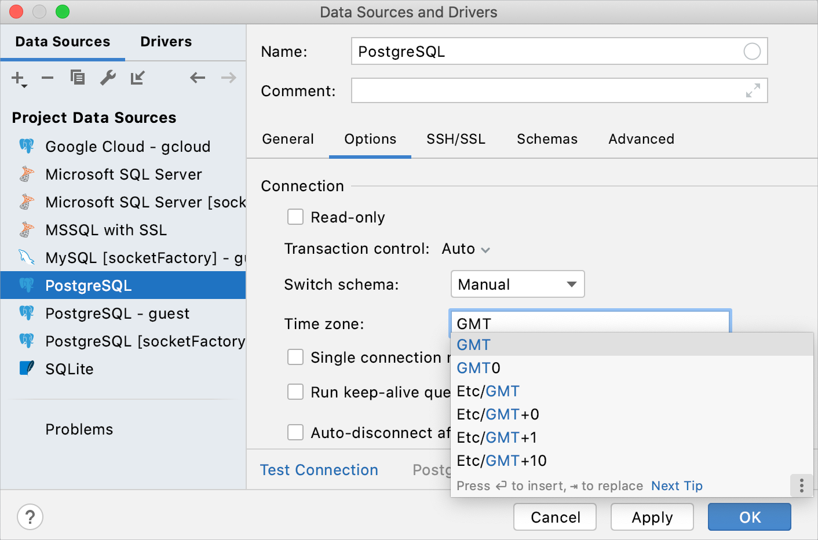Enable Single connection mode
Image resolution: width=818 pixels, height=540 pixels.
(x=295, y=357)
